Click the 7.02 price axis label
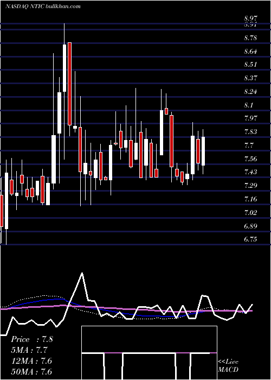 click(x=250, y=213)
